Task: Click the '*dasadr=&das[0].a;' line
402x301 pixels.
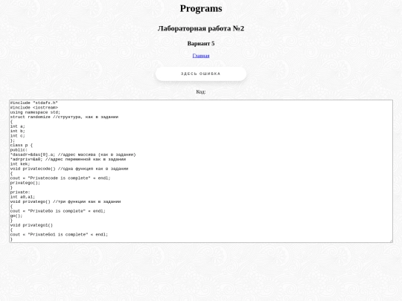Action: click(x=73, y=155)
